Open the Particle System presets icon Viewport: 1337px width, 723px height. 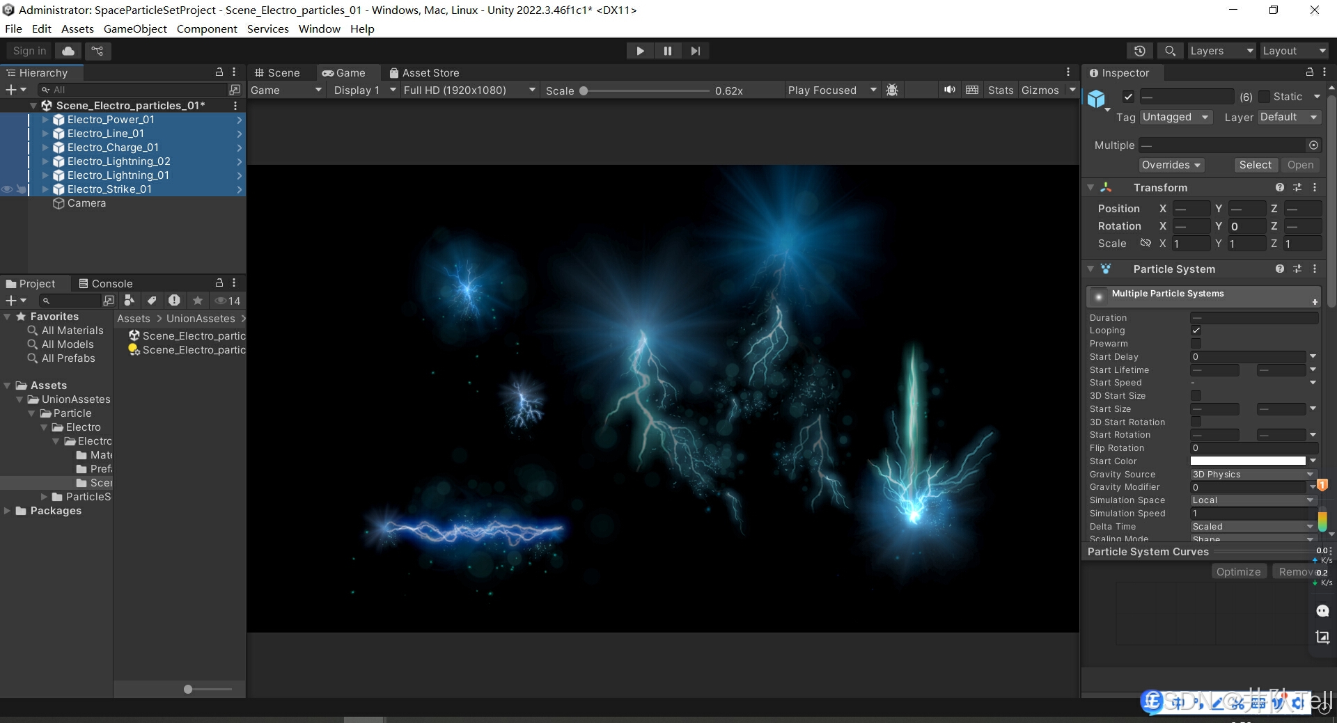pyautogui.click(x=1297, y=269)
